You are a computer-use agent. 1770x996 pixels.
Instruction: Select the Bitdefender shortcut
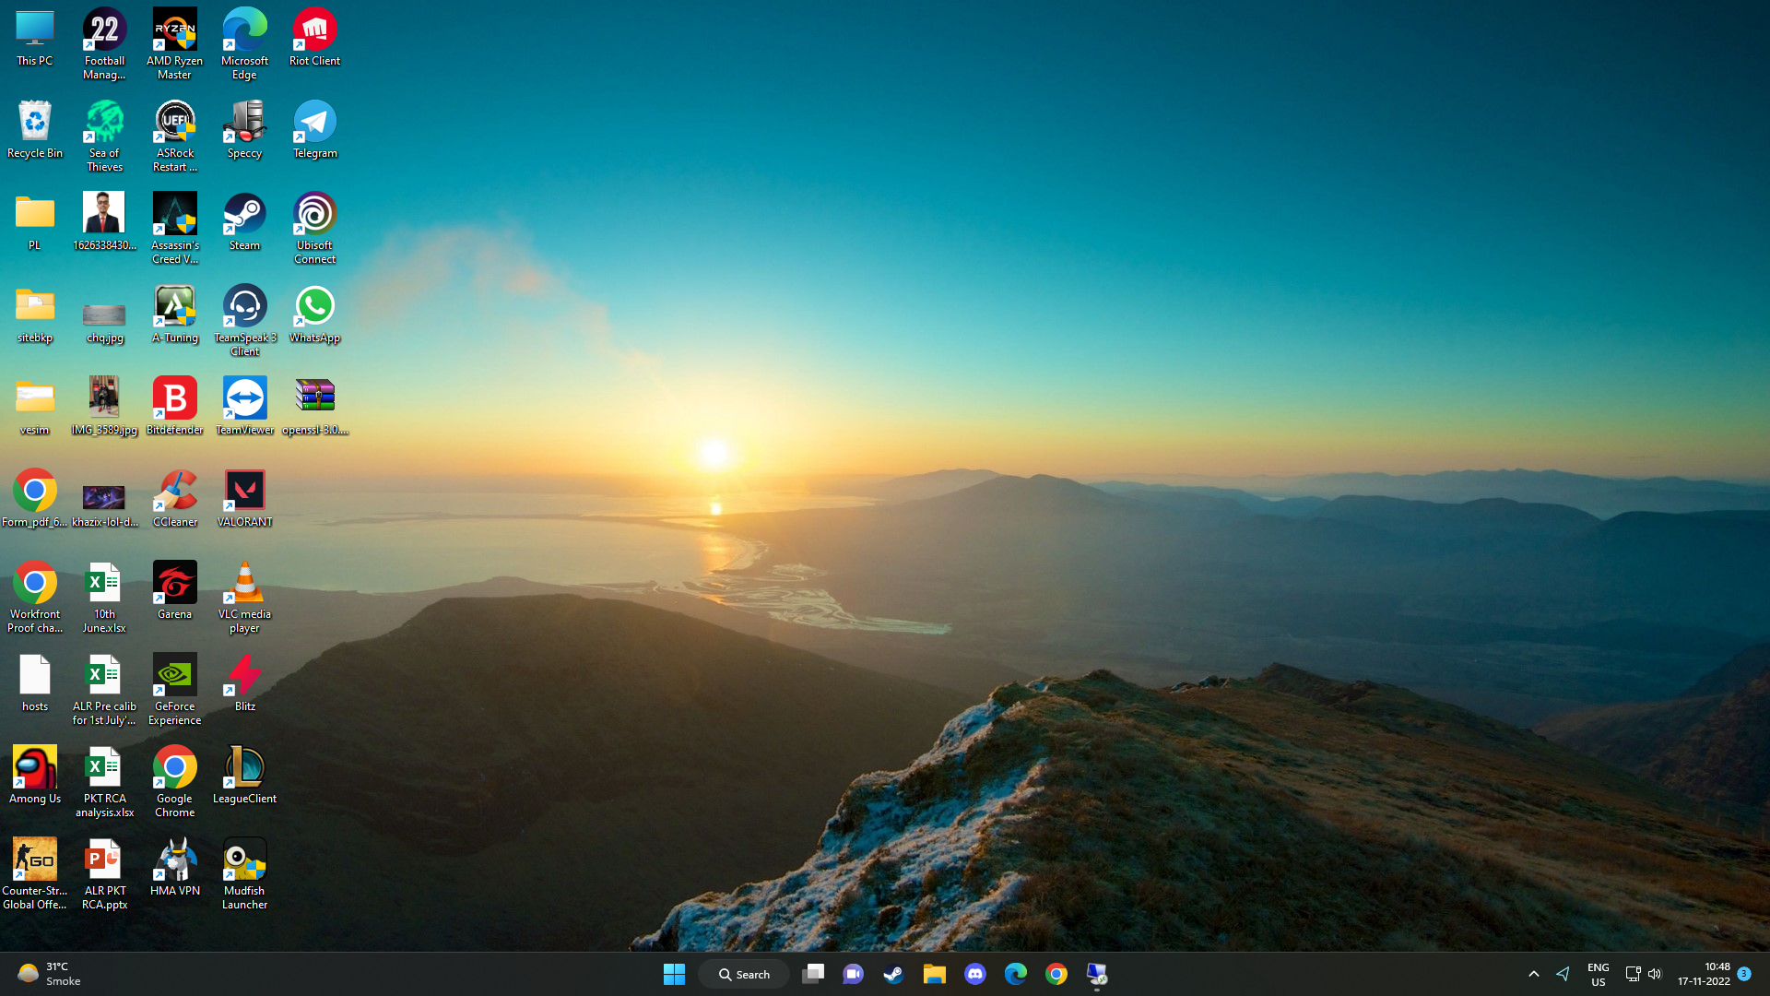point(174,408)
